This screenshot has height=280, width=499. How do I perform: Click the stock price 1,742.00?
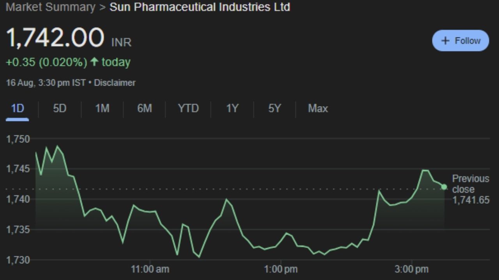(x=55, y=38)
